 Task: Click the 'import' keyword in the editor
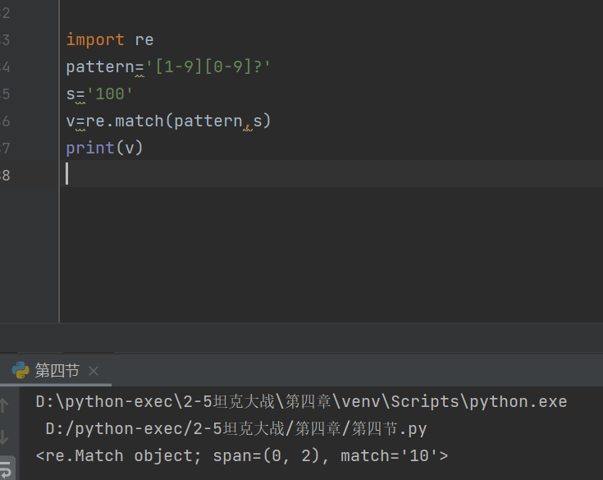[x=95, y=39]
